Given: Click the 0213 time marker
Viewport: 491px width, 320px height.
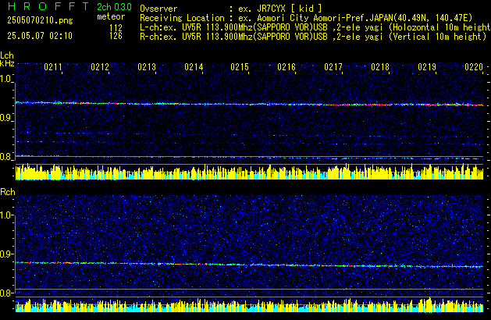Looking at the screenshot, I should click(x=147, y=67).
